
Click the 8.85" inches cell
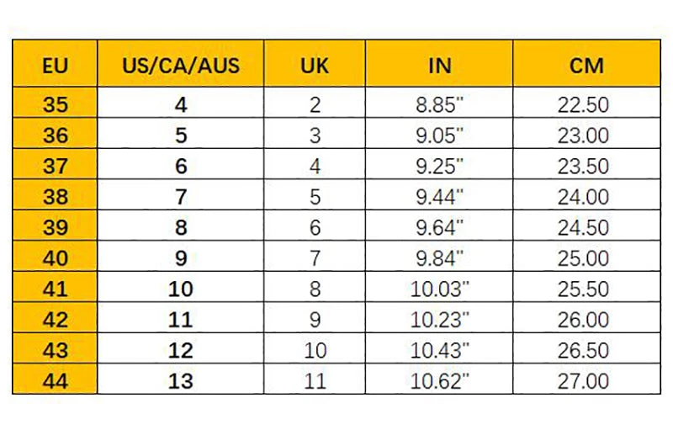coord(439,105)
